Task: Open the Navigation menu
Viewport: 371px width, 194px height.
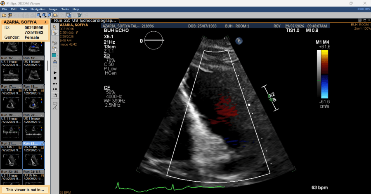Action: (38, 9)
